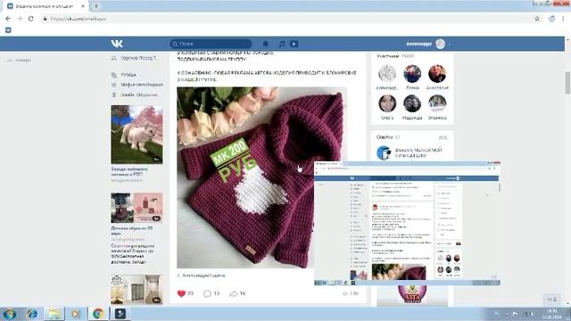Open the children's shoes ad caption

[x=131, y=231]
